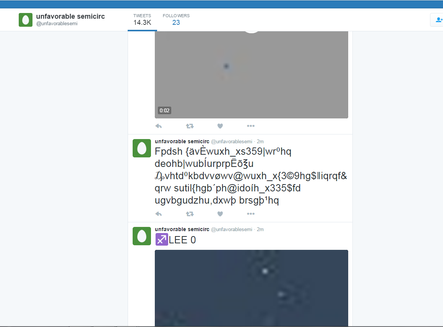Select the egg avatar beside the "Fpdsh" tweet
This screenshot has width=443, height=327.
tap(142, 148)
